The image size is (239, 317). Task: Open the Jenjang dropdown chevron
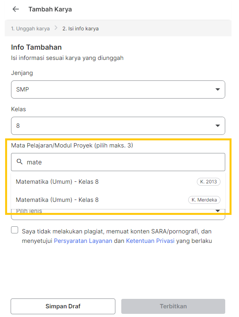[218, 90]
